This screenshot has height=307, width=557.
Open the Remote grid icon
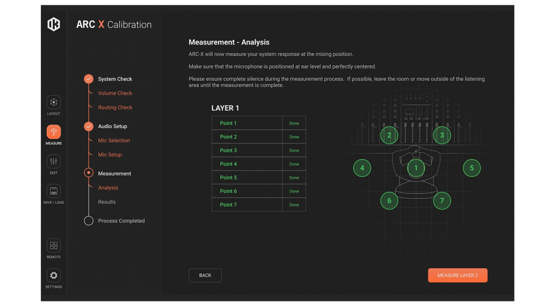54,246
